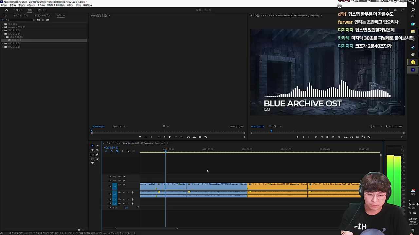
Task: Toggle V2 track visibility eye
Action: (124, 180)
